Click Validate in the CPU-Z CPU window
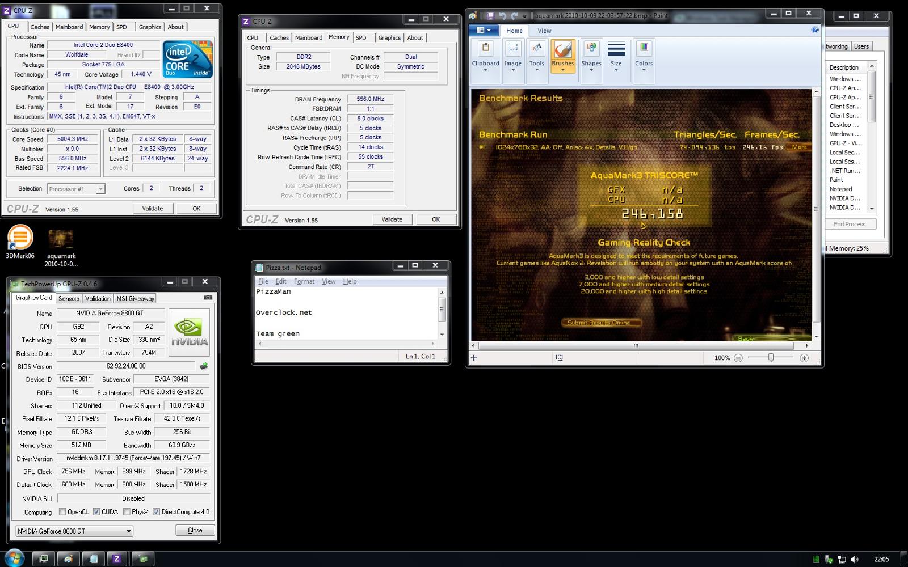Screen dimensions: 908x567 click(x=152, y=208)
